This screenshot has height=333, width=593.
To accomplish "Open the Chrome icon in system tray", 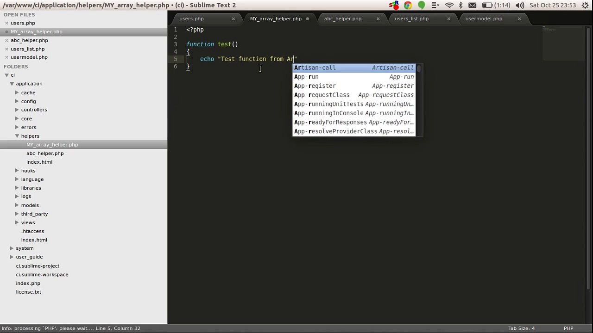I will [408, 5].
